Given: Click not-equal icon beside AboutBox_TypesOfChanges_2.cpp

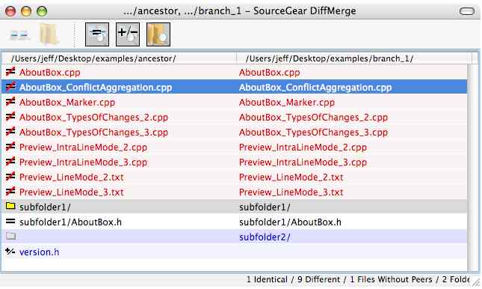Looking at the screenshot, I should (10, 117).
